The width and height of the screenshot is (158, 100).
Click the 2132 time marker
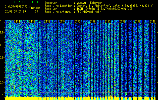coord(32,21)
